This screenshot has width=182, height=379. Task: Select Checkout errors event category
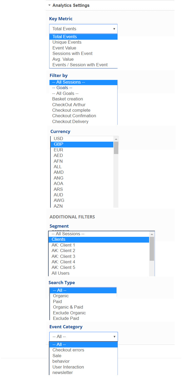[68, 350]
